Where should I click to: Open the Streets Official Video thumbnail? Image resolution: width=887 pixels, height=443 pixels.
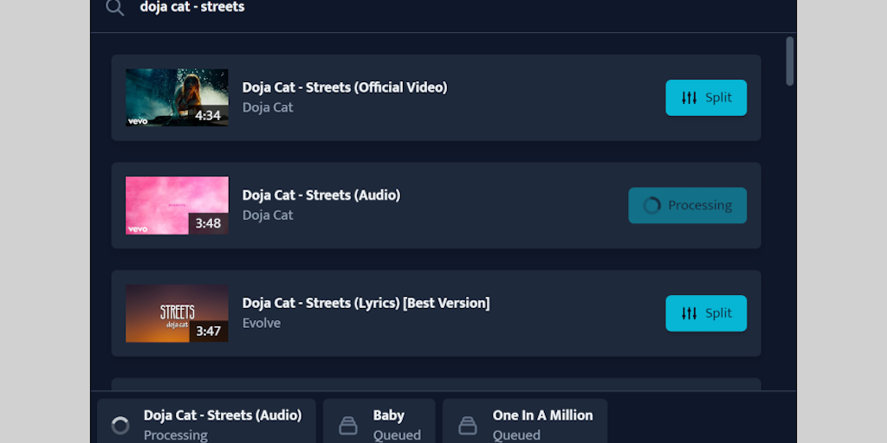177,98
